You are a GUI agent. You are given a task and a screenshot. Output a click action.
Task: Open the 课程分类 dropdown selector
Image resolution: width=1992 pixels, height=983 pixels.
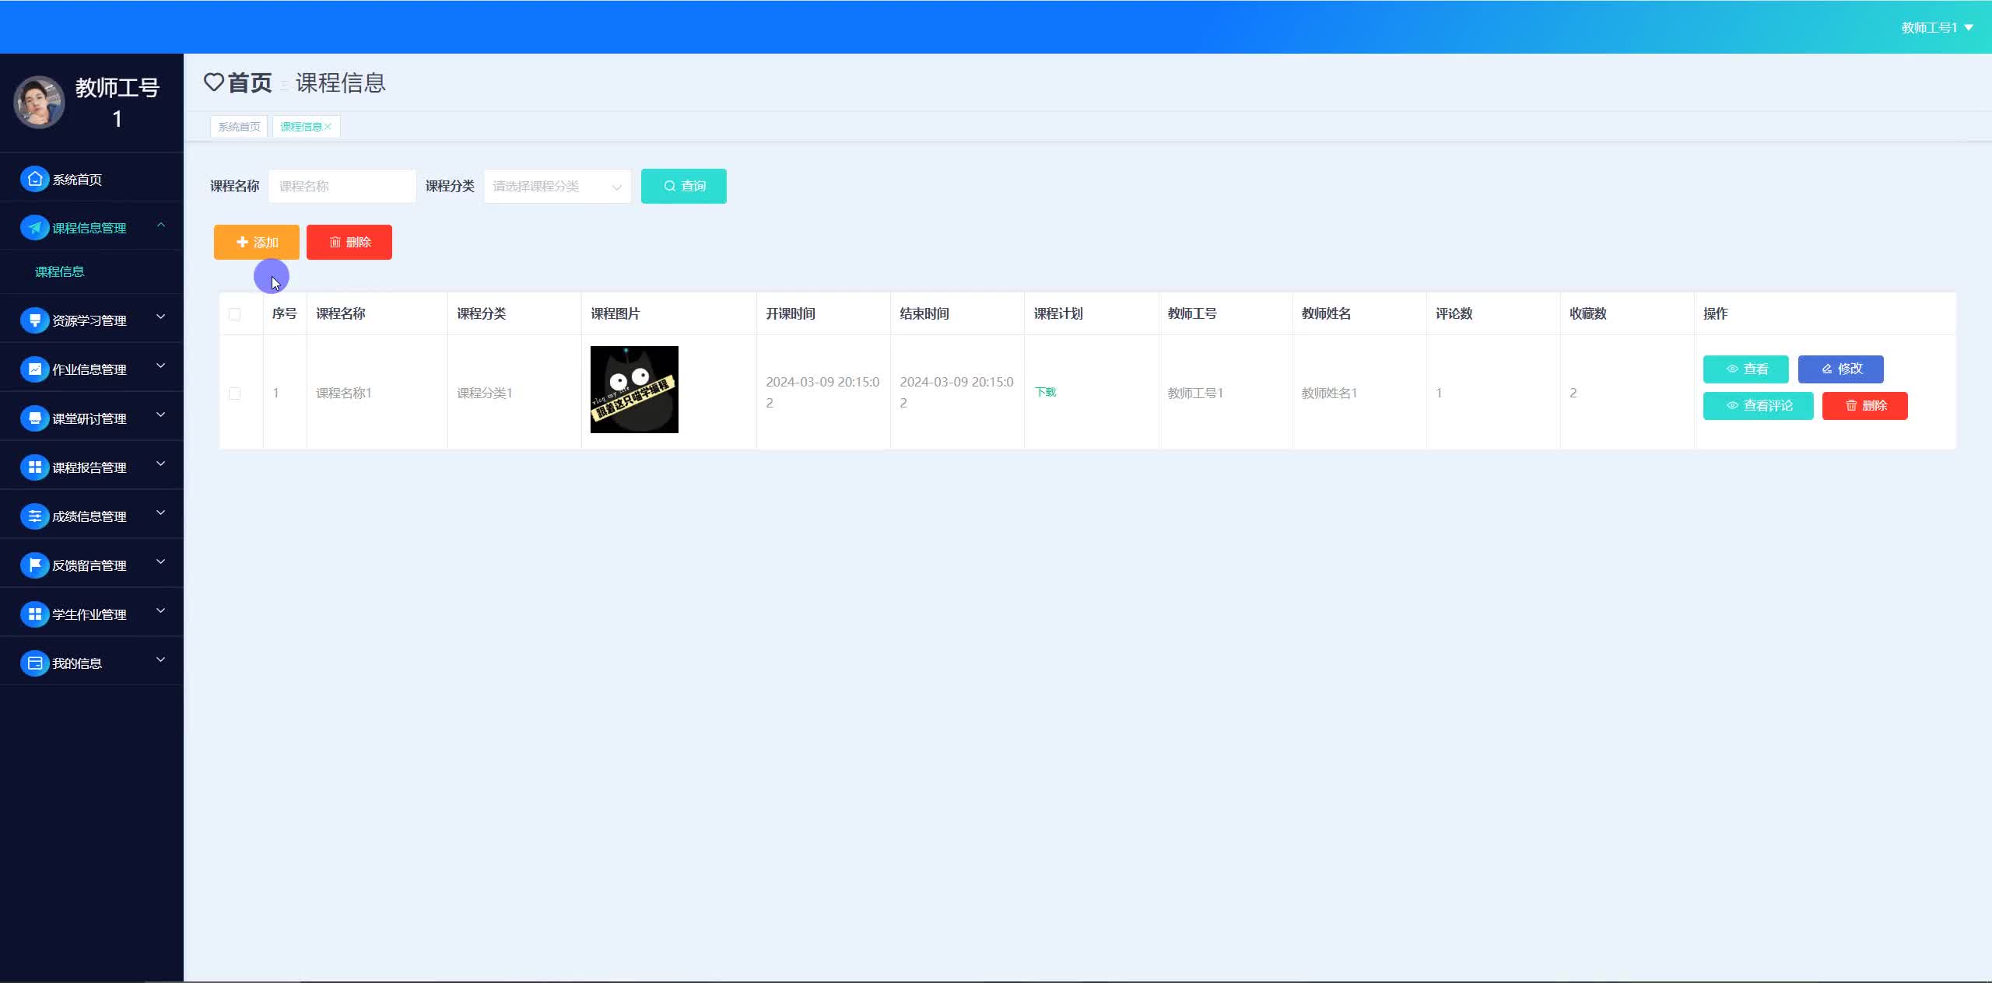tap(557, 187)
